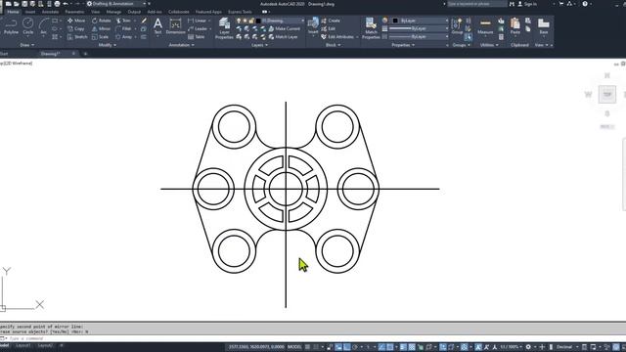Start the Scale command
Viewport: 626px width, 352px height.
[x=100, y=37]
